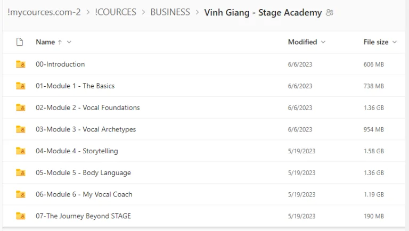The height and width of the screenshot is (231, 409).
Task: Click the folder icon beside Vocal Archetypes
Action: pos(21,129)
